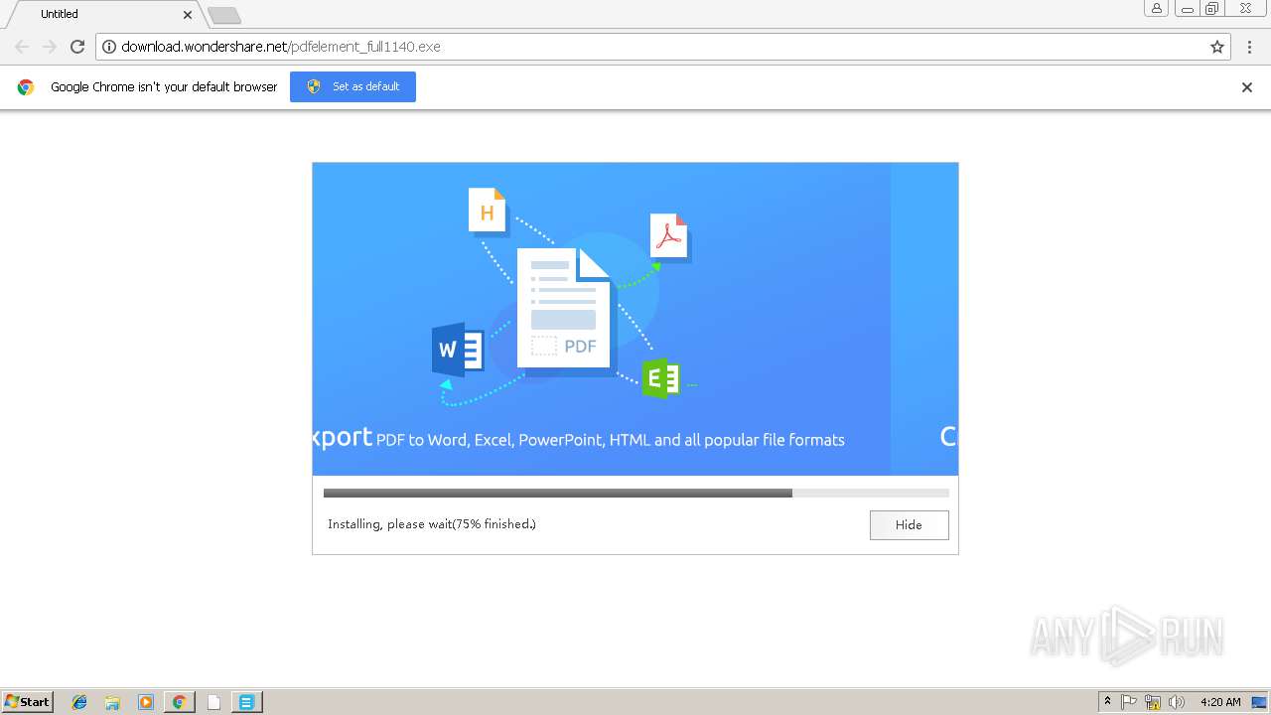
Task: Click the address bar URL field
Action: tap(663, 47)
